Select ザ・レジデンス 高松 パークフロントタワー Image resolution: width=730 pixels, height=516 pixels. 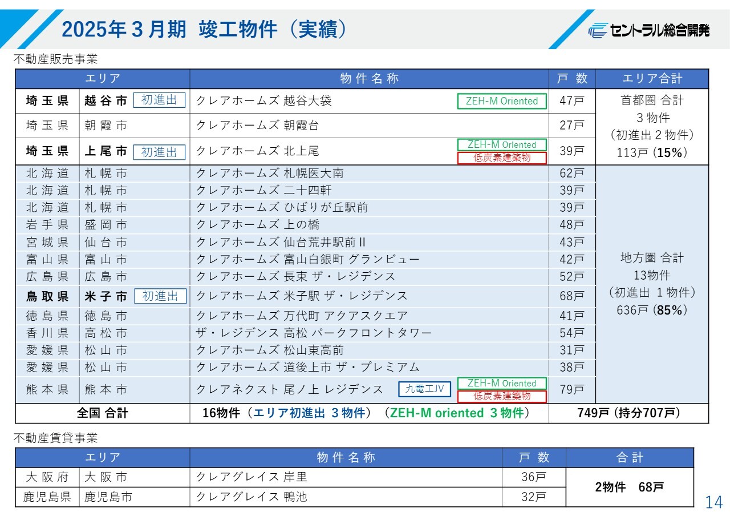click(x=314, y=333)
